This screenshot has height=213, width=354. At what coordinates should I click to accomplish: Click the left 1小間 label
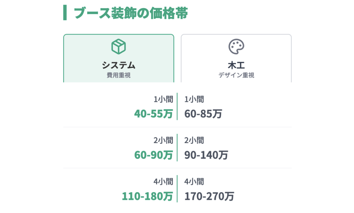coord(163,99)
